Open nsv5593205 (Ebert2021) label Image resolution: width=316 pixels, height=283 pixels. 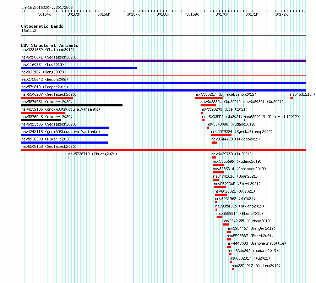[224, 109]
